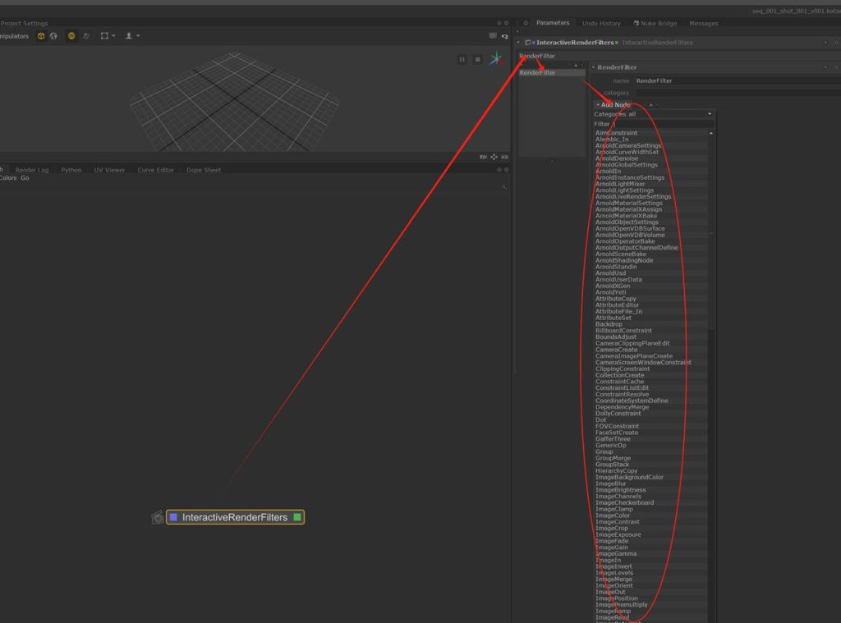Image resolution: width=841 pixels, height=623 pixels.
Task: Open the Curve Editor tab
Action: pyautogui.click(x=155, y=170)
